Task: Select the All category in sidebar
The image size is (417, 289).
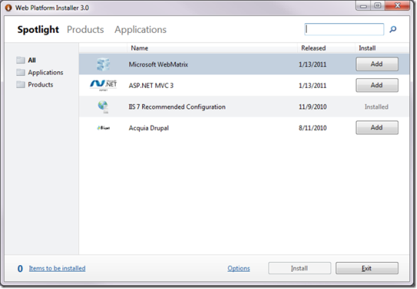Action: pos(32,60)
